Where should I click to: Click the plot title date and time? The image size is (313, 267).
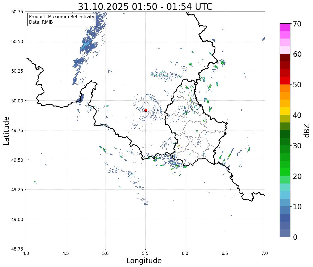(x=145, y=7)
